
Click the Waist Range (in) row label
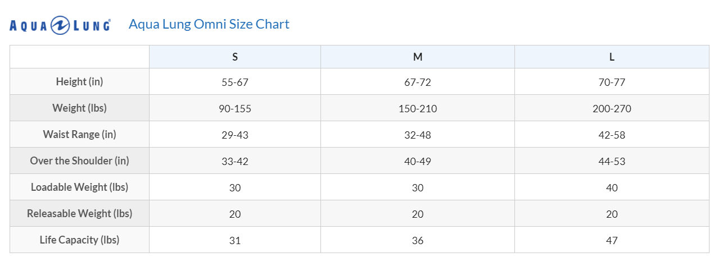[80, 135]
